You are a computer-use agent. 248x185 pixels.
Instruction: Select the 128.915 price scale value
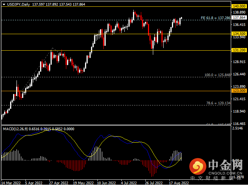[x=239, y=62]
